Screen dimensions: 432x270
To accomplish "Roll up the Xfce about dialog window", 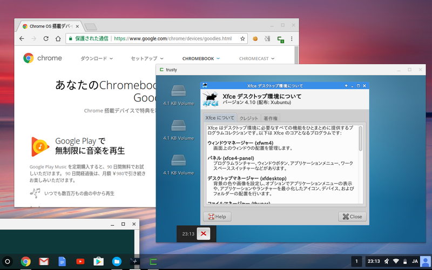I will coord(346,86).
